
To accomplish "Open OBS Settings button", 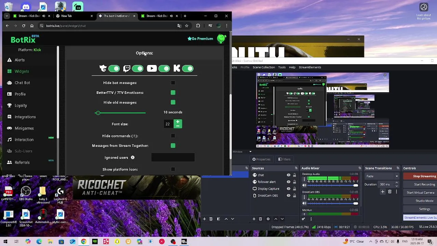I will [x=420, y=209].
